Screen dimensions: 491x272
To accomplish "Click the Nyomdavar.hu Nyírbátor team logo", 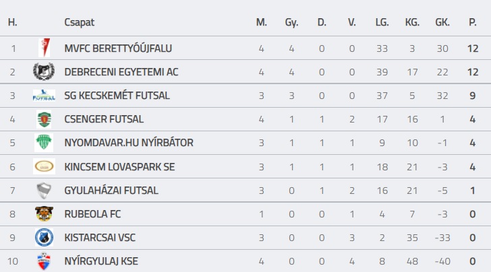I will point(44,143).
